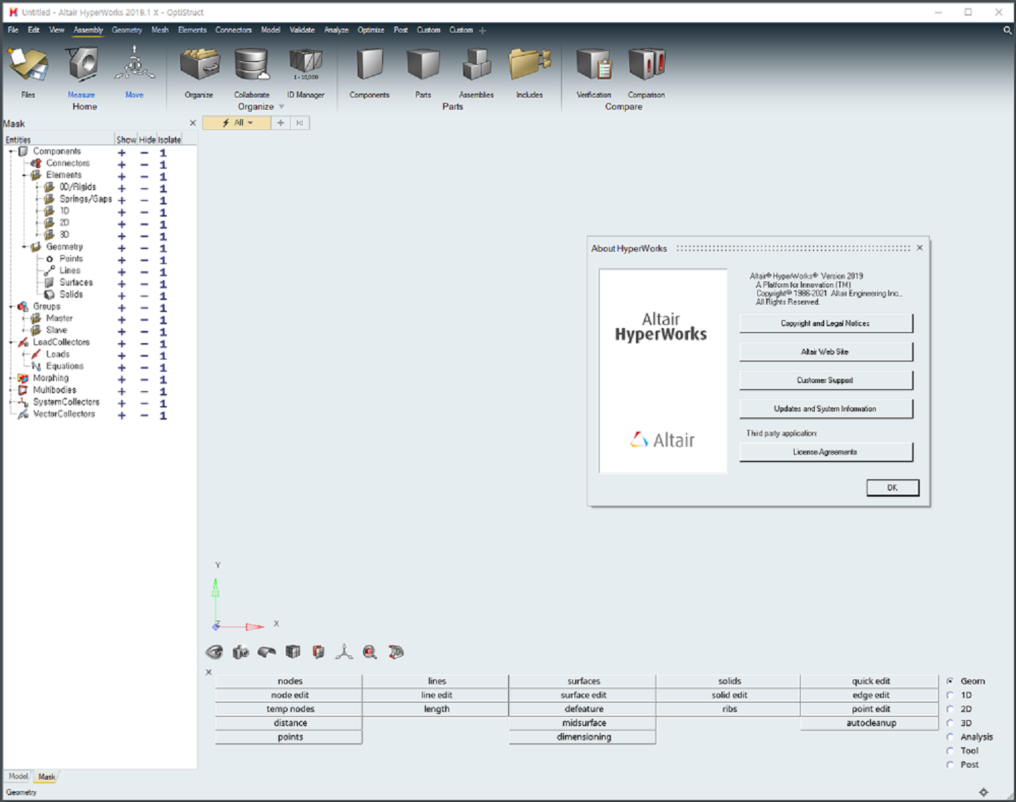Expand the Organize group arrow

[282, 107]
